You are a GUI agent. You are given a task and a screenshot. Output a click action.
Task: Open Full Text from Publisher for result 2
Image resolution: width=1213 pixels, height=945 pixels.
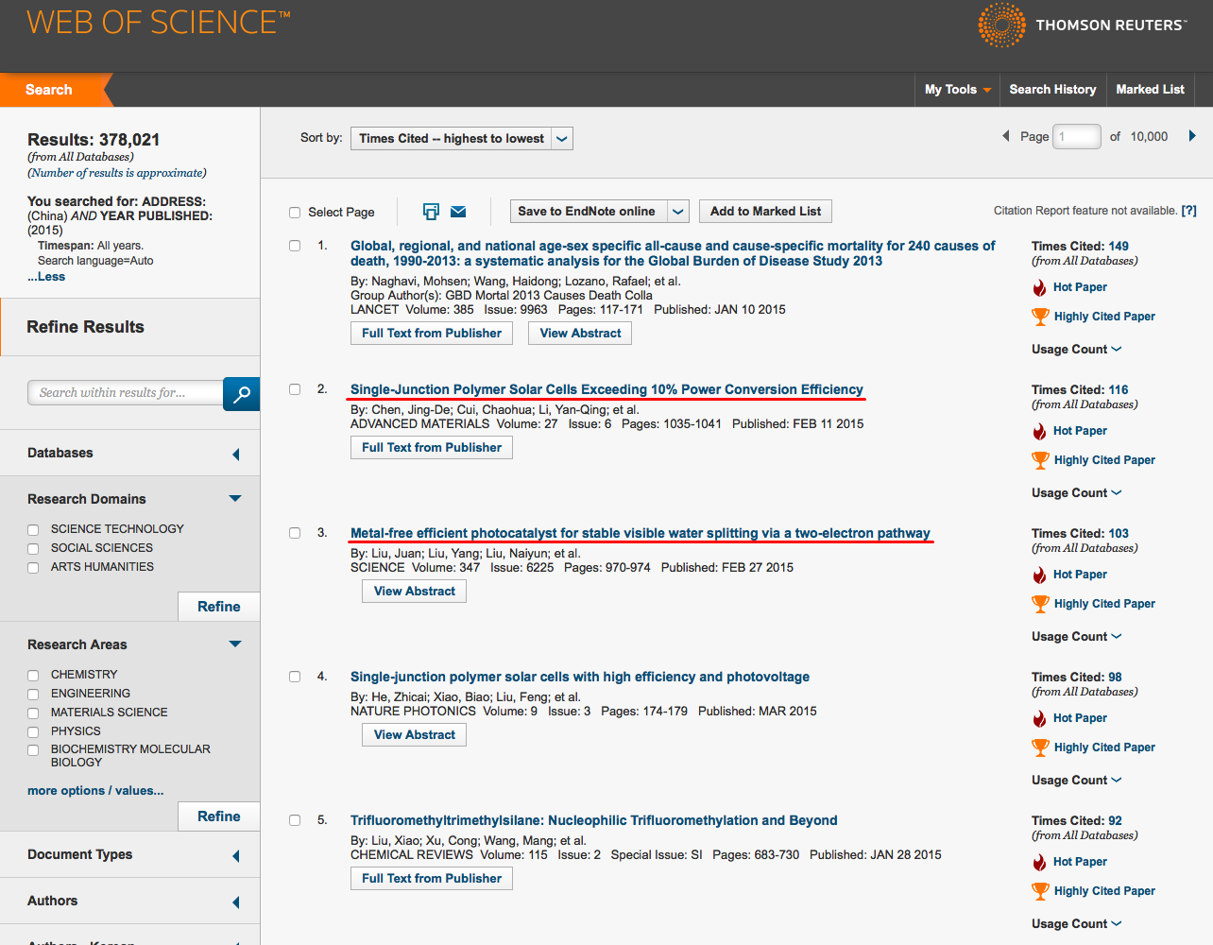(432, 448)
